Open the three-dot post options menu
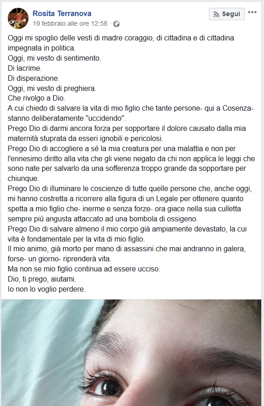This screenshot has height=406, width=264. pyautogui.click(x=252, y=12)
